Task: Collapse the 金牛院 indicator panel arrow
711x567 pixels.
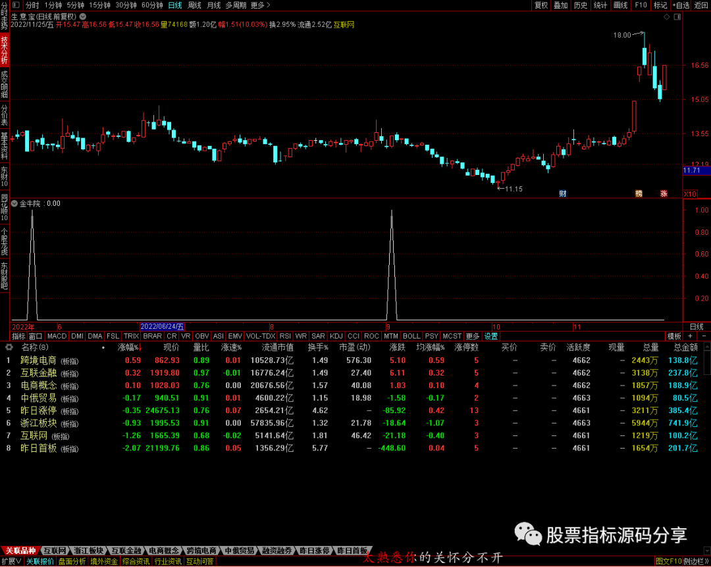Action: pos(14,203)
